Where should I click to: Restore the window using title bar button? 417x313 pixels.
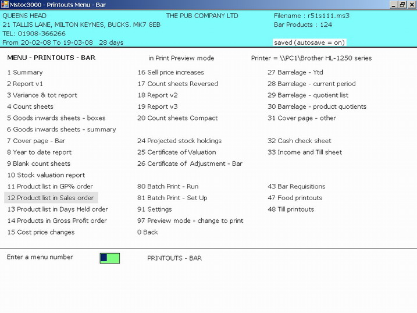click(401, 5)
